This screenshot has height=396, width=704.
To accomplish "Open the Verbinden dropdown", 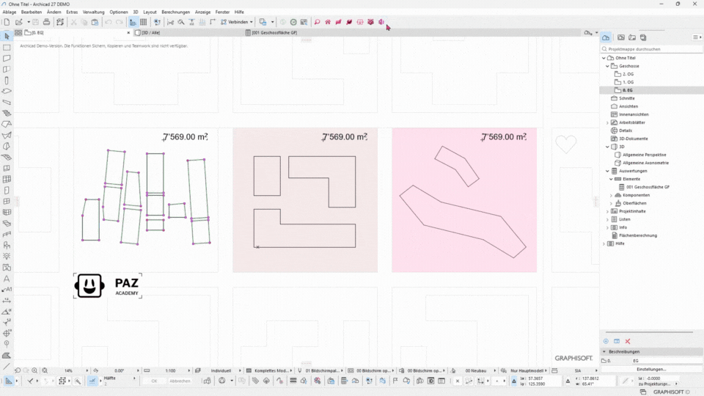I will point(237,22).
